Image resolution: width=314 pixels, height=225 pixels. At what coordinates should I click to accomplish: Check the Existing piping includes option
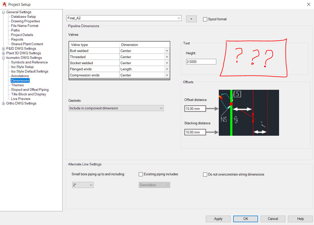click(x=141, y=174)
